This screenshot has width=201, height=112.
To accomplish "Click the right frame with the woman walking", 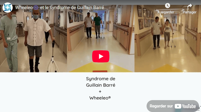I will [168, 38].
